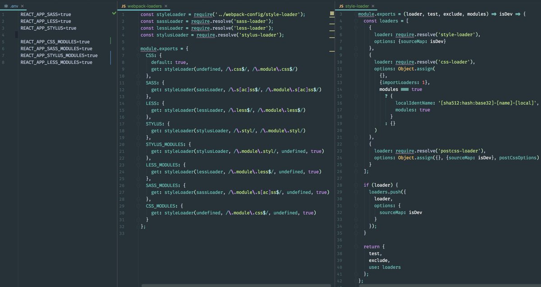
Task: Place cursor on REACT_APP_STYLUS=true line
Action: (x=48, y=28)
